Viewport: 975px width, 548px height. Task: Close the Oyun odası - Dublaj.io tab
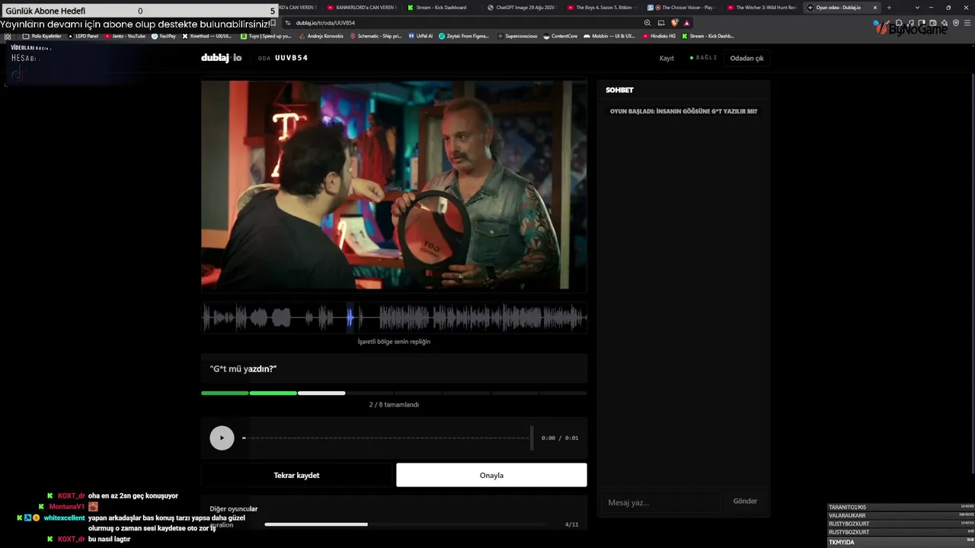[874, 8]
